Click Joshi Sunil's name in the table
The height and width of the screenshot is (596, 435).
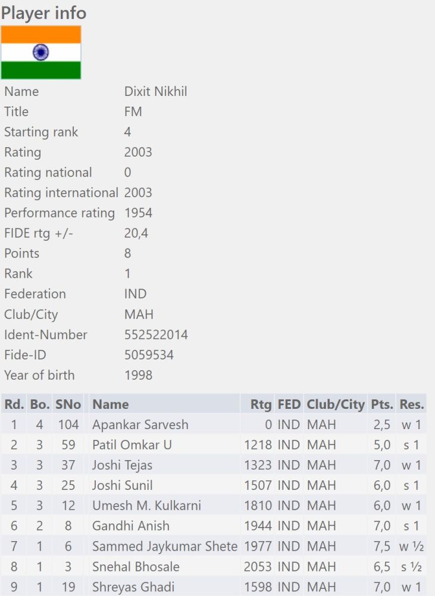coord(122,485)
